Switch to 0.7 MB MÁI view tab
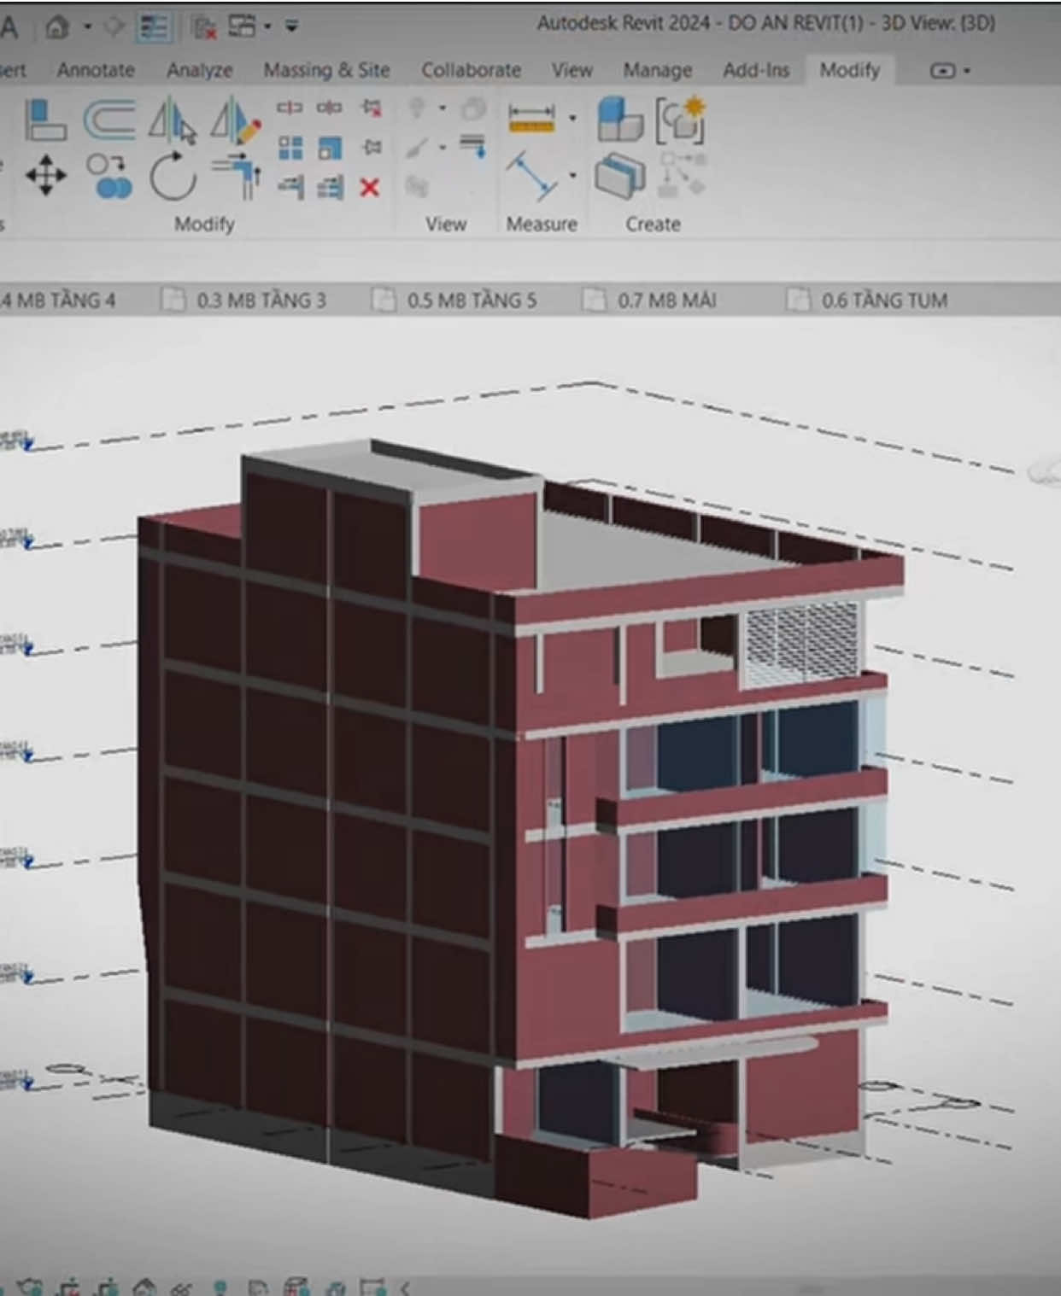Screen dimensions: 1061x1296 pyautogui.click(x=651, y=300)
